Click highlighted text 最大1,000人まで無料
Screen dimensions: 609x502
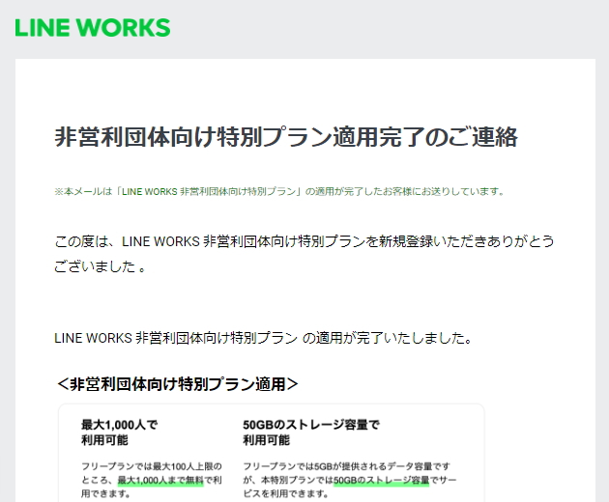click(160, 480)
